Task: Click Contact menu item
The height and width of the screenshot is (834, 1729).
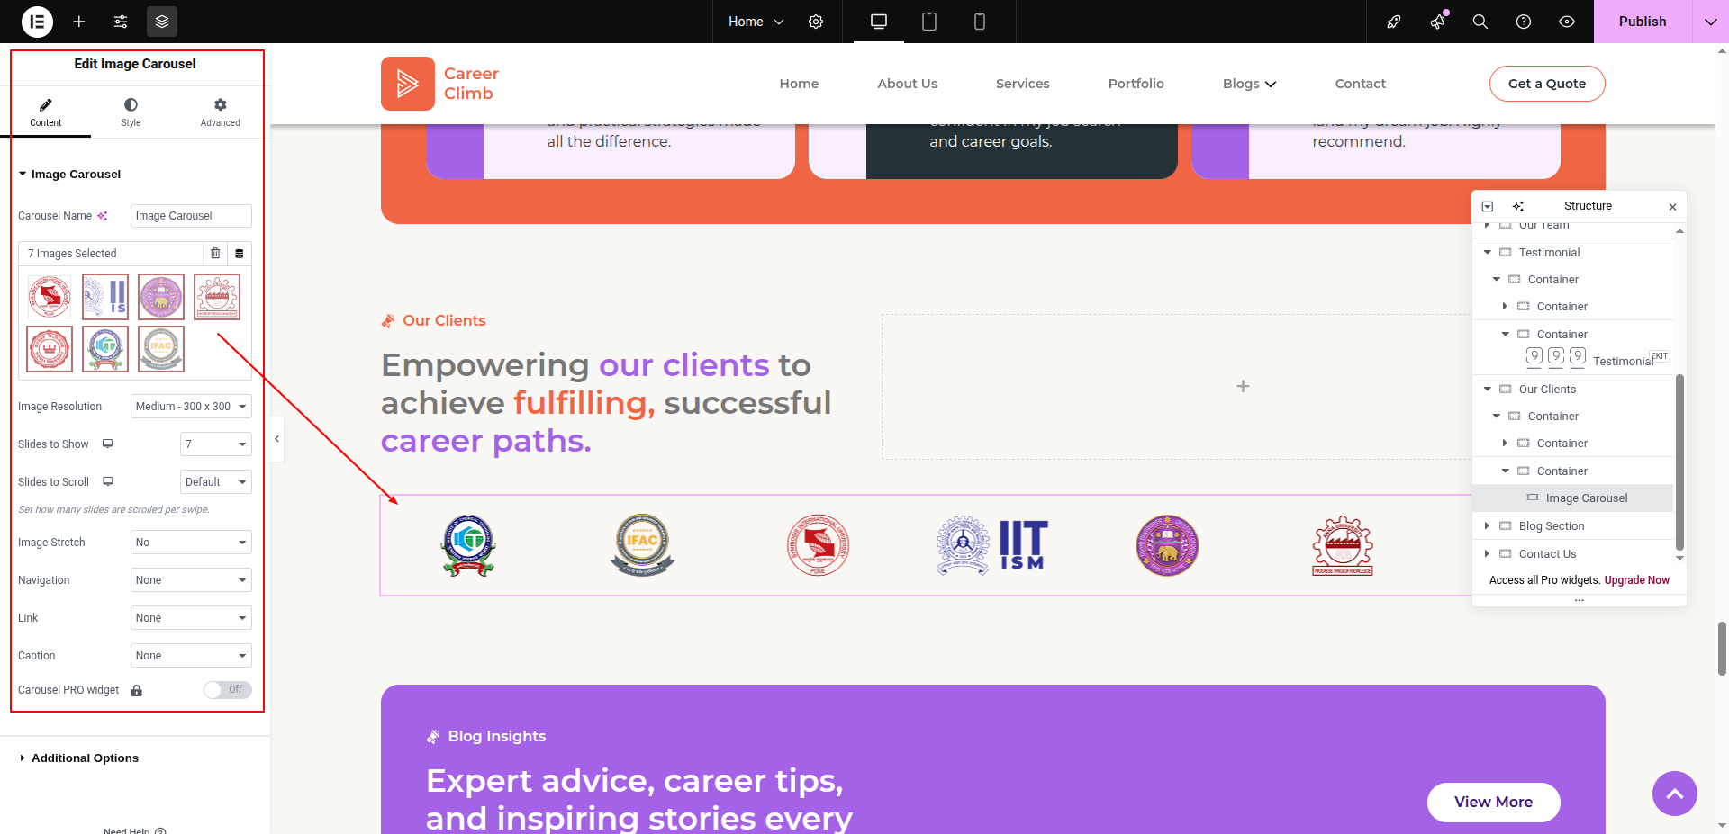Action: [x=1360, y=84]
